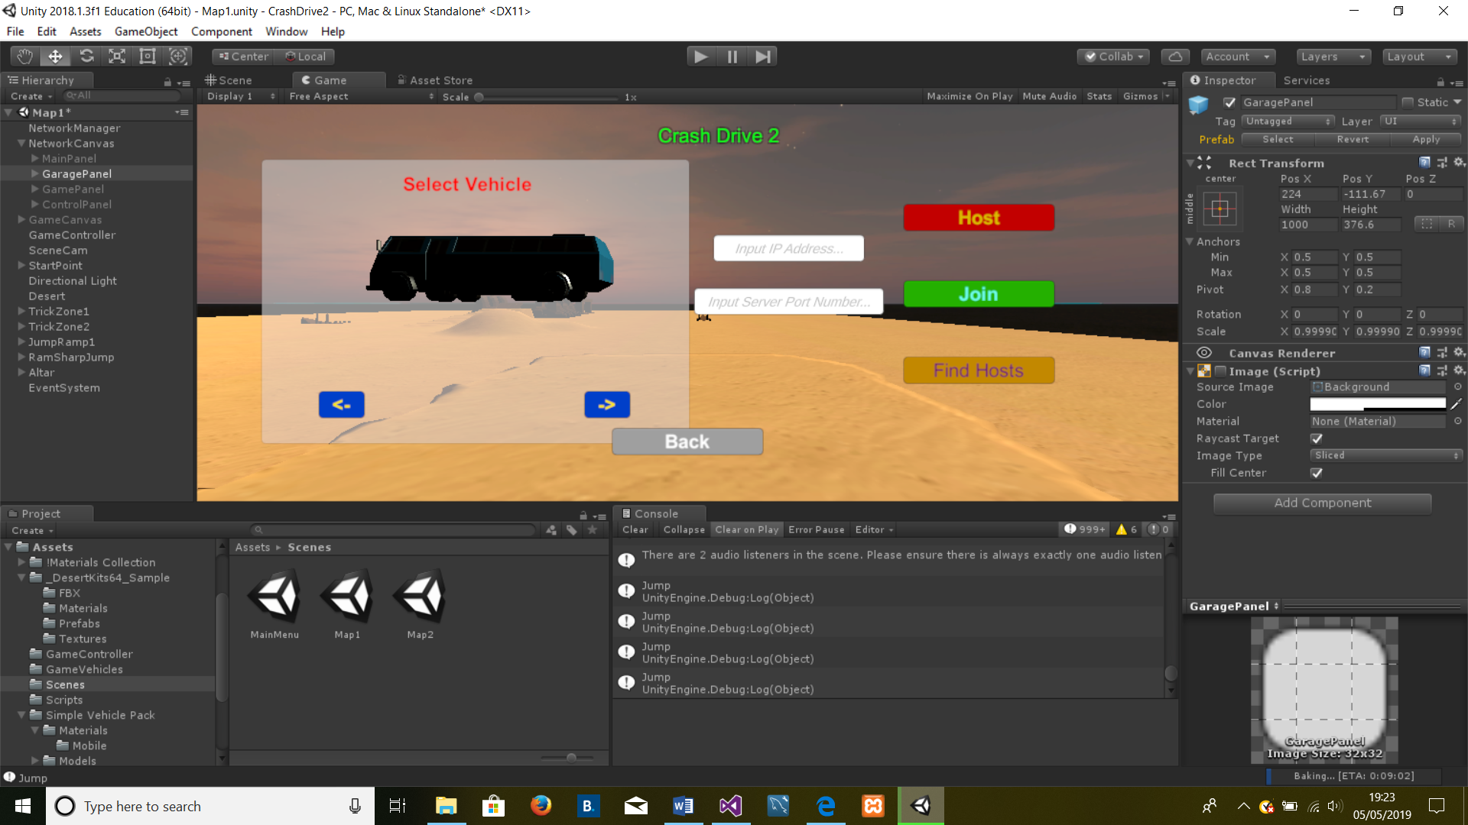Click the Game view Scale slider
Image resolution: width=1468 pixels, height=825 pixels.
click(548, 97)
